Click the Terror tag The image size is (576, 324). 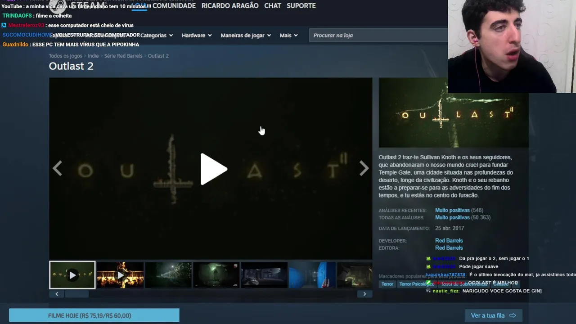[x=387, y=284]
